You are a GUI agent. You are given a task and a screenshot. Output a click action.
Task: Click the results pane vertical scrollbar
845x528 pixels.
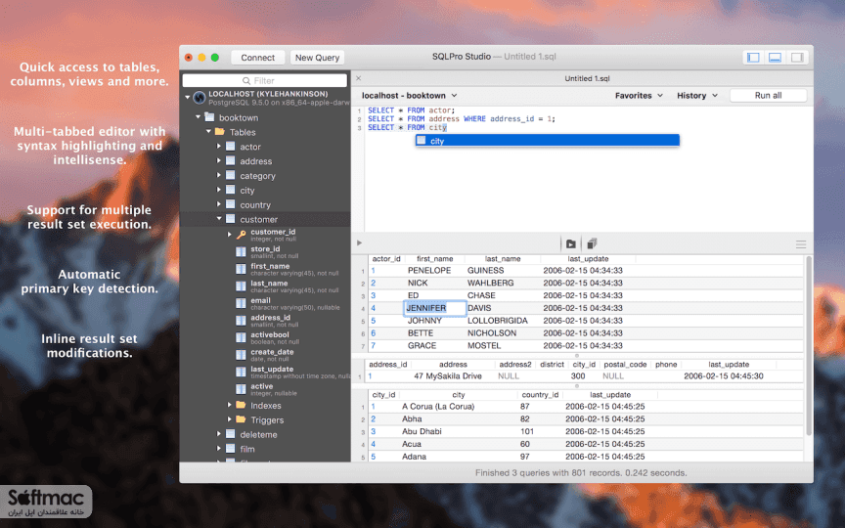tap(809, 346)
